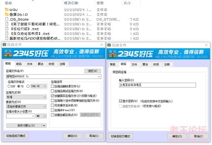Switch to 时间 tab in left dialog

(x=51, y=64)
